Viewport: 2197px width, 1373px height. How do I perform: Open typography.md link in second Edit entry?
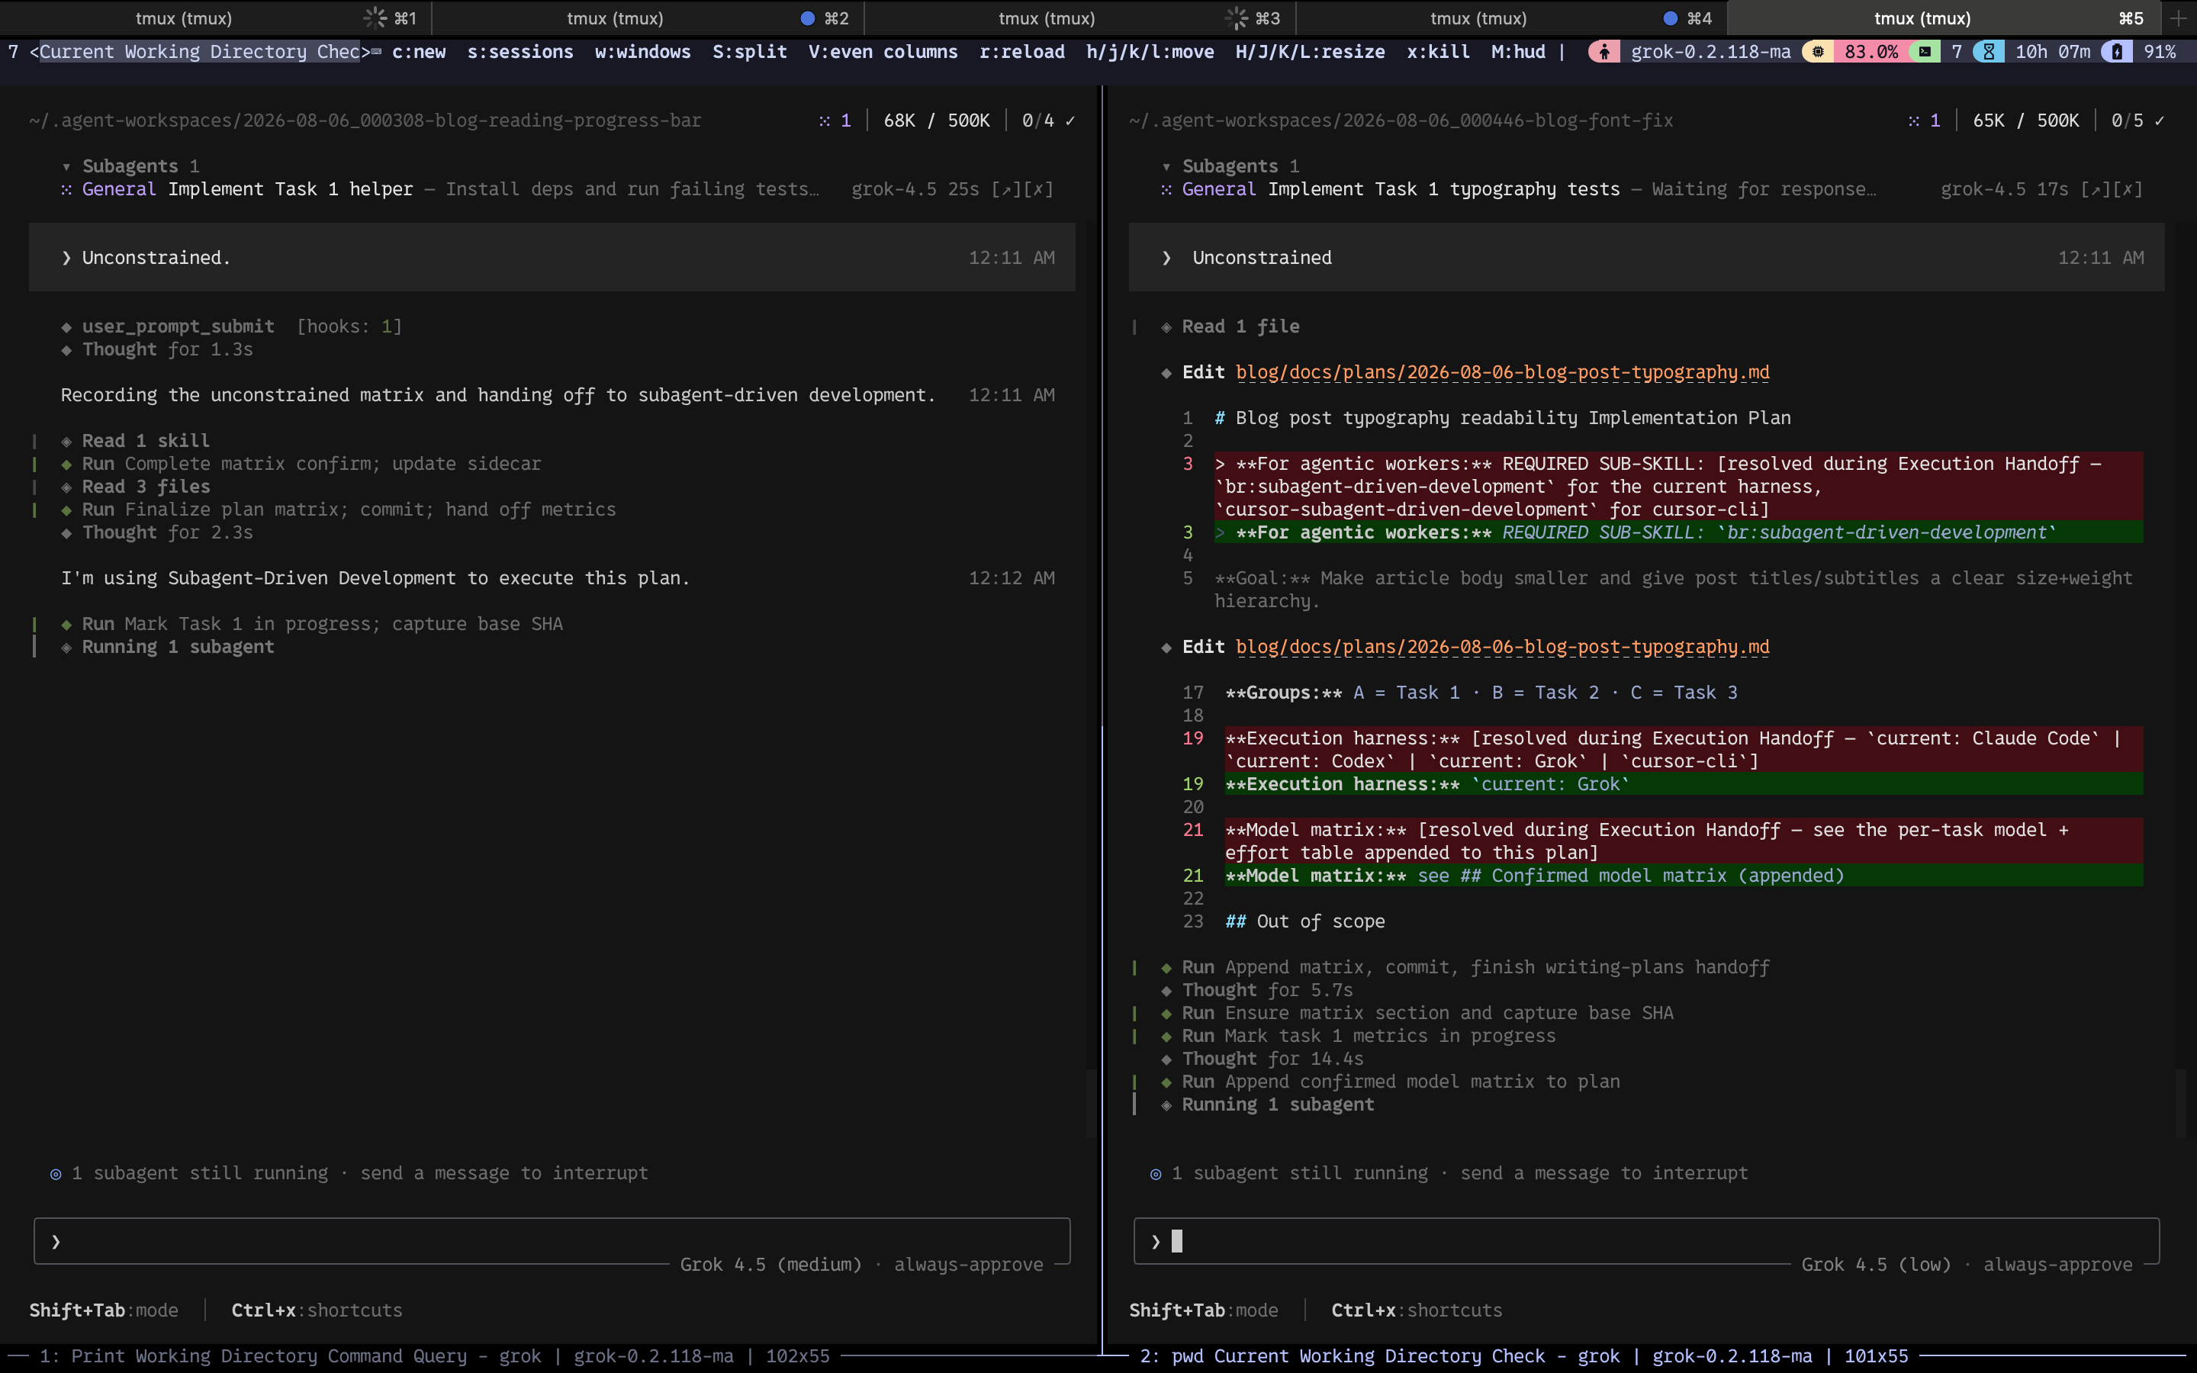[1503, 648]
